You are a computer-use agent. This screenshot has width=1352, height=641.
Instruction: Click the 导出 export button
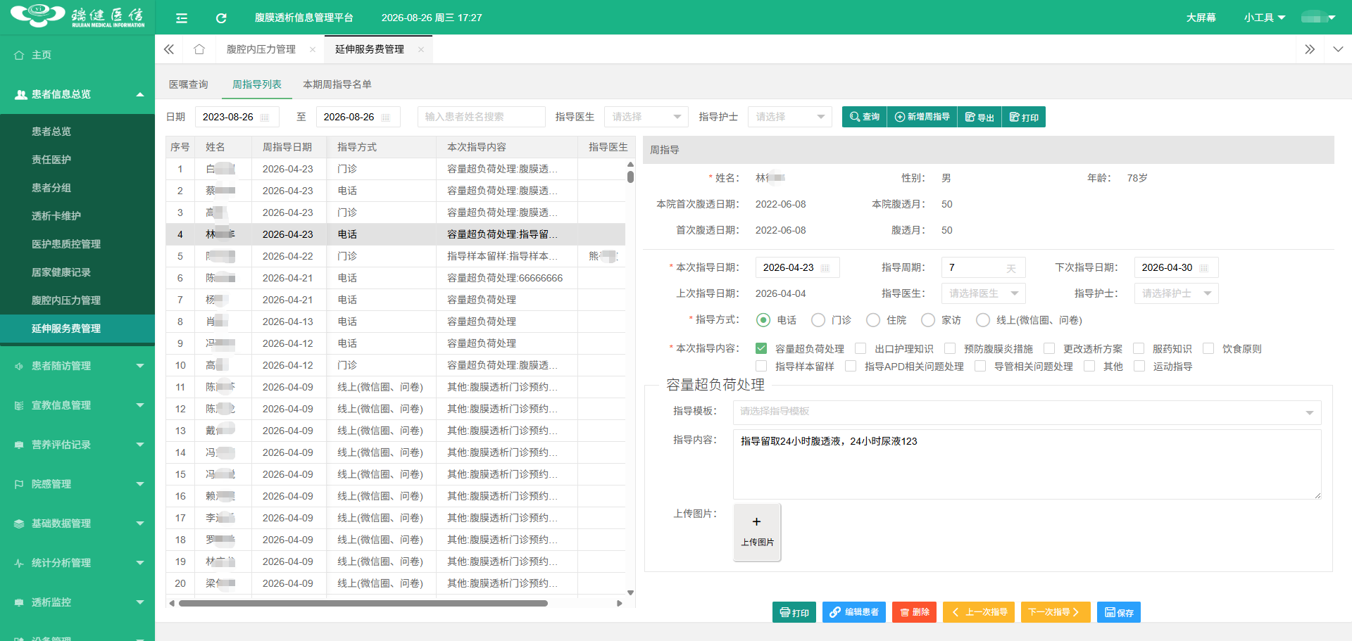[x=979, y=117]
